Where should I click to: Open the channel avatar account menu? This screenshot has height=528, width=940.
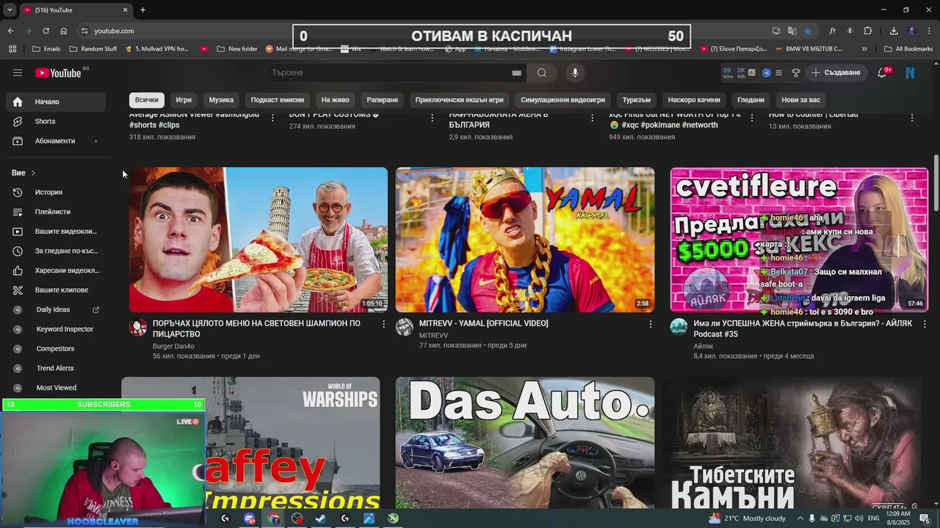pos(910,73)
